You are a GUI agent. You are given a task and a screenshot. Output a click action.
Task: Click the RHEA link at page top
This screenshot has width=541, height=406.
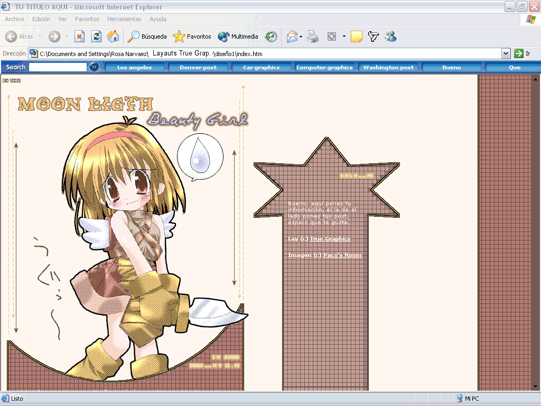tap(15, 80)
